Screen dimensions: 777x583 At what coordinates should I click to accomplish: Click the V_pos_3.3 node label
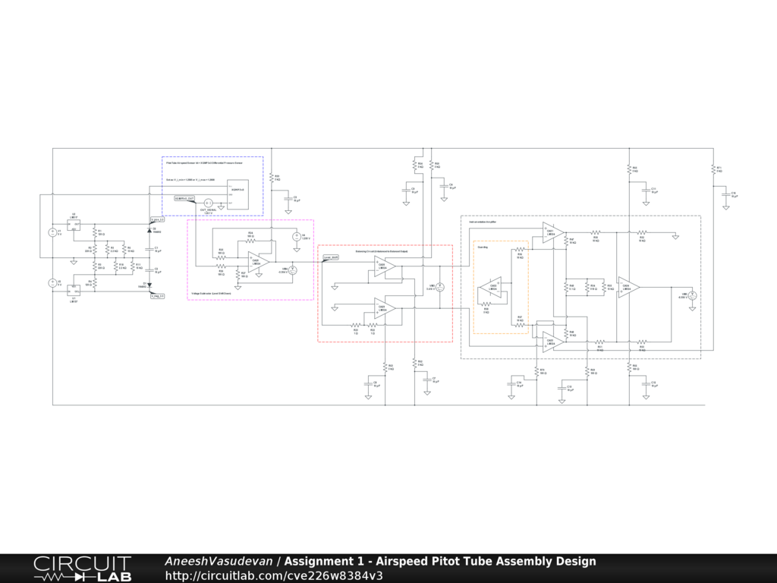[x=157, y=219]
